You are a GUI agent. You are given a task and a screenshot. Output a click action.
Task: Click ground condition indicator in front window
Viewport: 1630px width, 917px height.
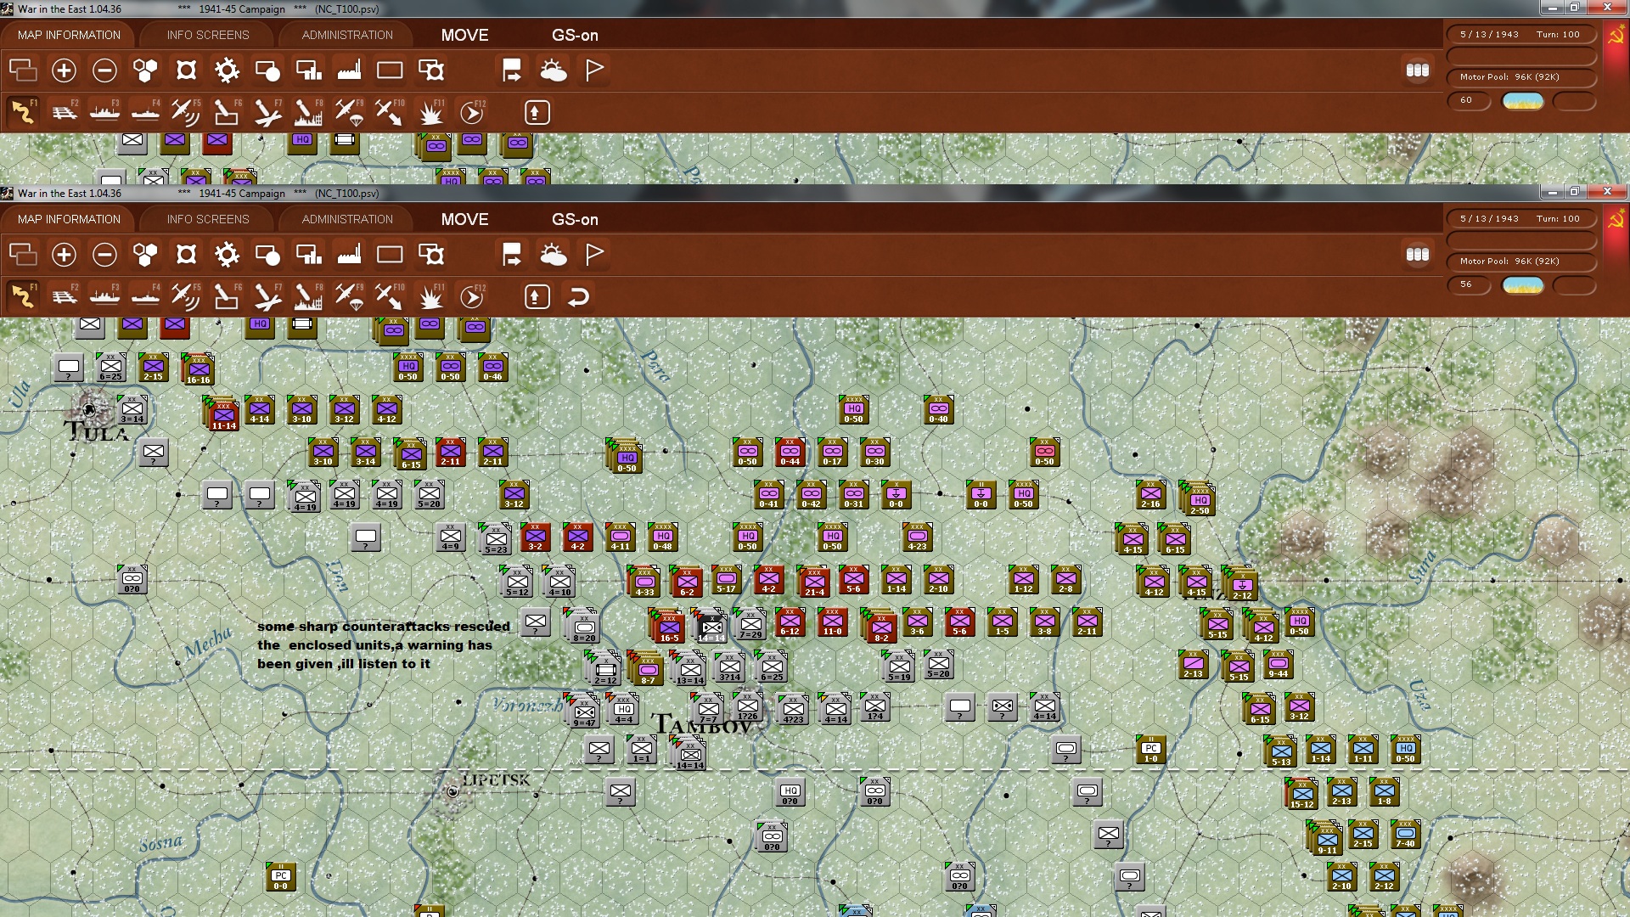tap(1523, 285)
